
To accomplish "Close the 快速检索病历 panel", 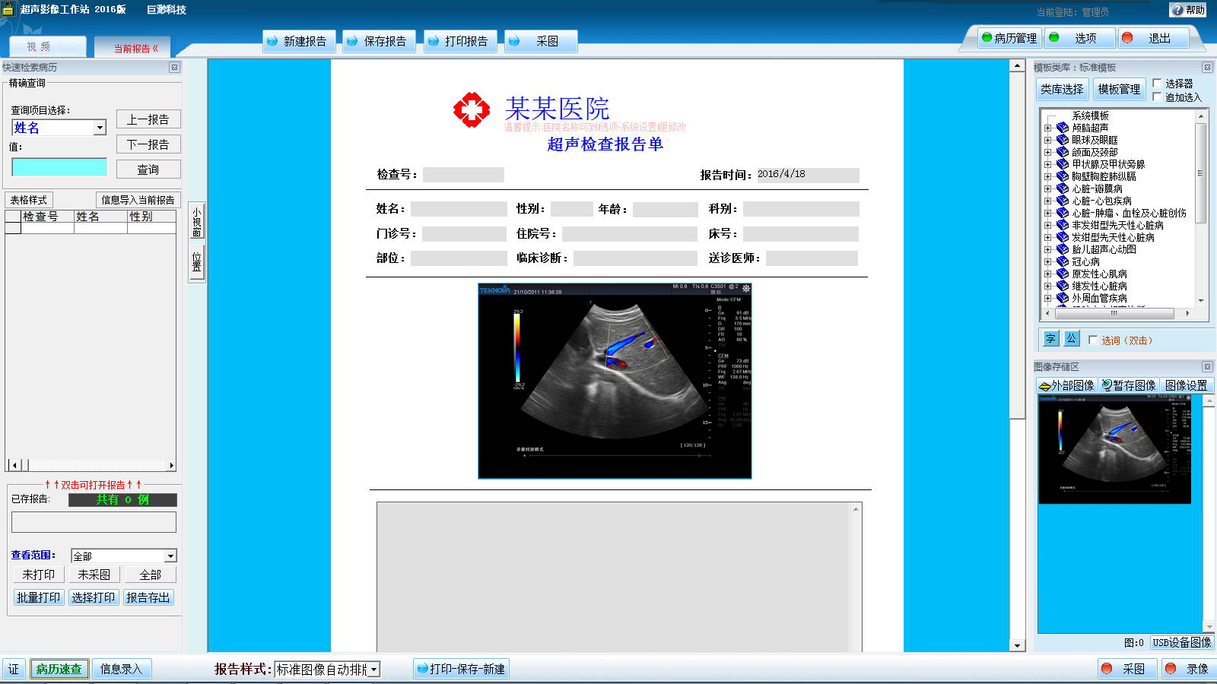I will pos(174,68).
